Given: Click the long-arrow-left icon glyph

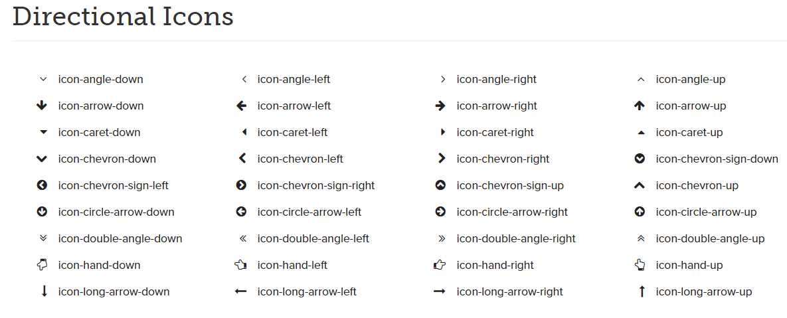Looking at the screenshot, I should (241, 291).
